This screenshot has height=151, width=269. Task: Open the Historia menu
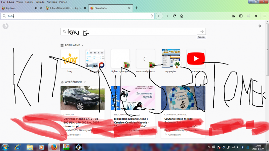(29, 2)
